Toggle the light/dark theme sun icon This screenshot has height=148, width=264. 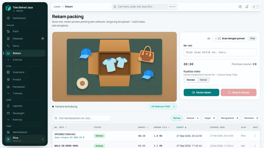(x=254, y=7)
